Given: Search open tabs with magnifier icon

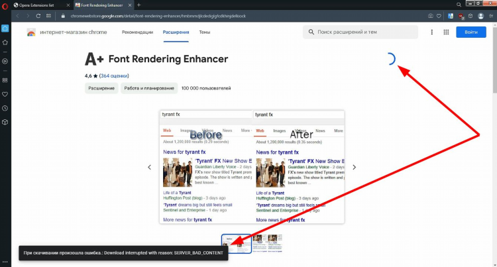Looking at the screenshot, I should click(x=459, y=5).
